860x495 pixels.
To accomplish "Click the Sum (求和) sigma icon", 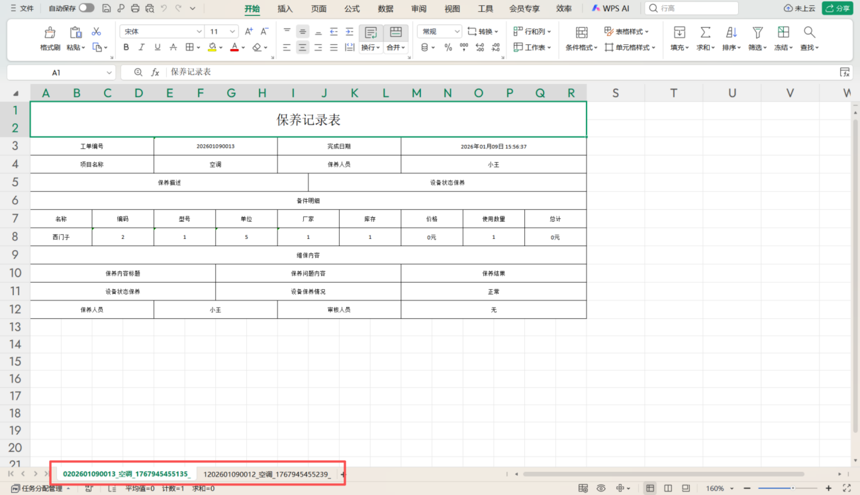I will (706, 32).
